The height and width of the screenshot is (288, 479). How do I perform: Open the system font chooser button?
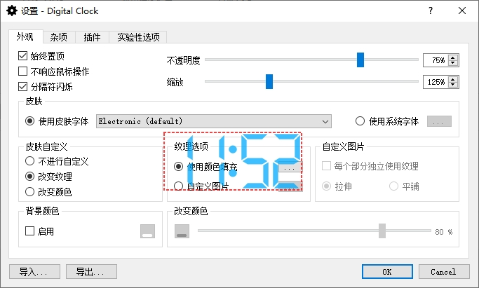click(x=438, y=121)
